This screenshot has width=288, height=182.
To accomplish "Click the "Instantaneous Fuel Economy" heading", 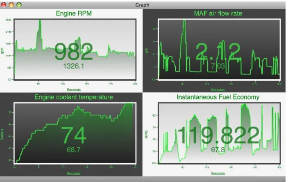I will point(218,97).
